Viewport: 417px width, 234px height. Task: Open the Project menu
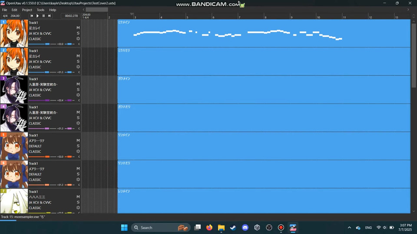coord(27,10)
